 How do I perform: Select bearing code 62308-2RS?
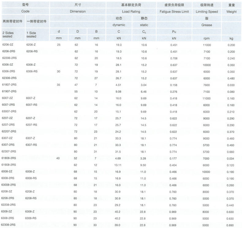(x=9, y=225)
